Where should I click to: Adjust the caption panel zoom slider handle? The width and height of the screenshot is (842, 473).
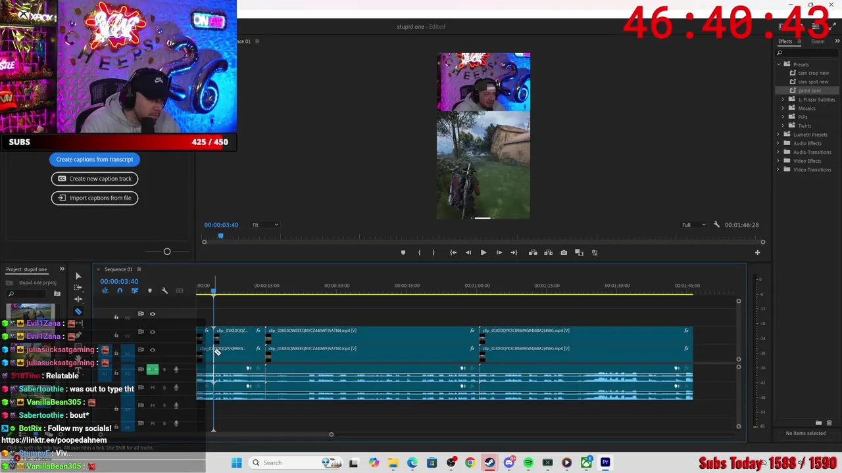(167, 252)
